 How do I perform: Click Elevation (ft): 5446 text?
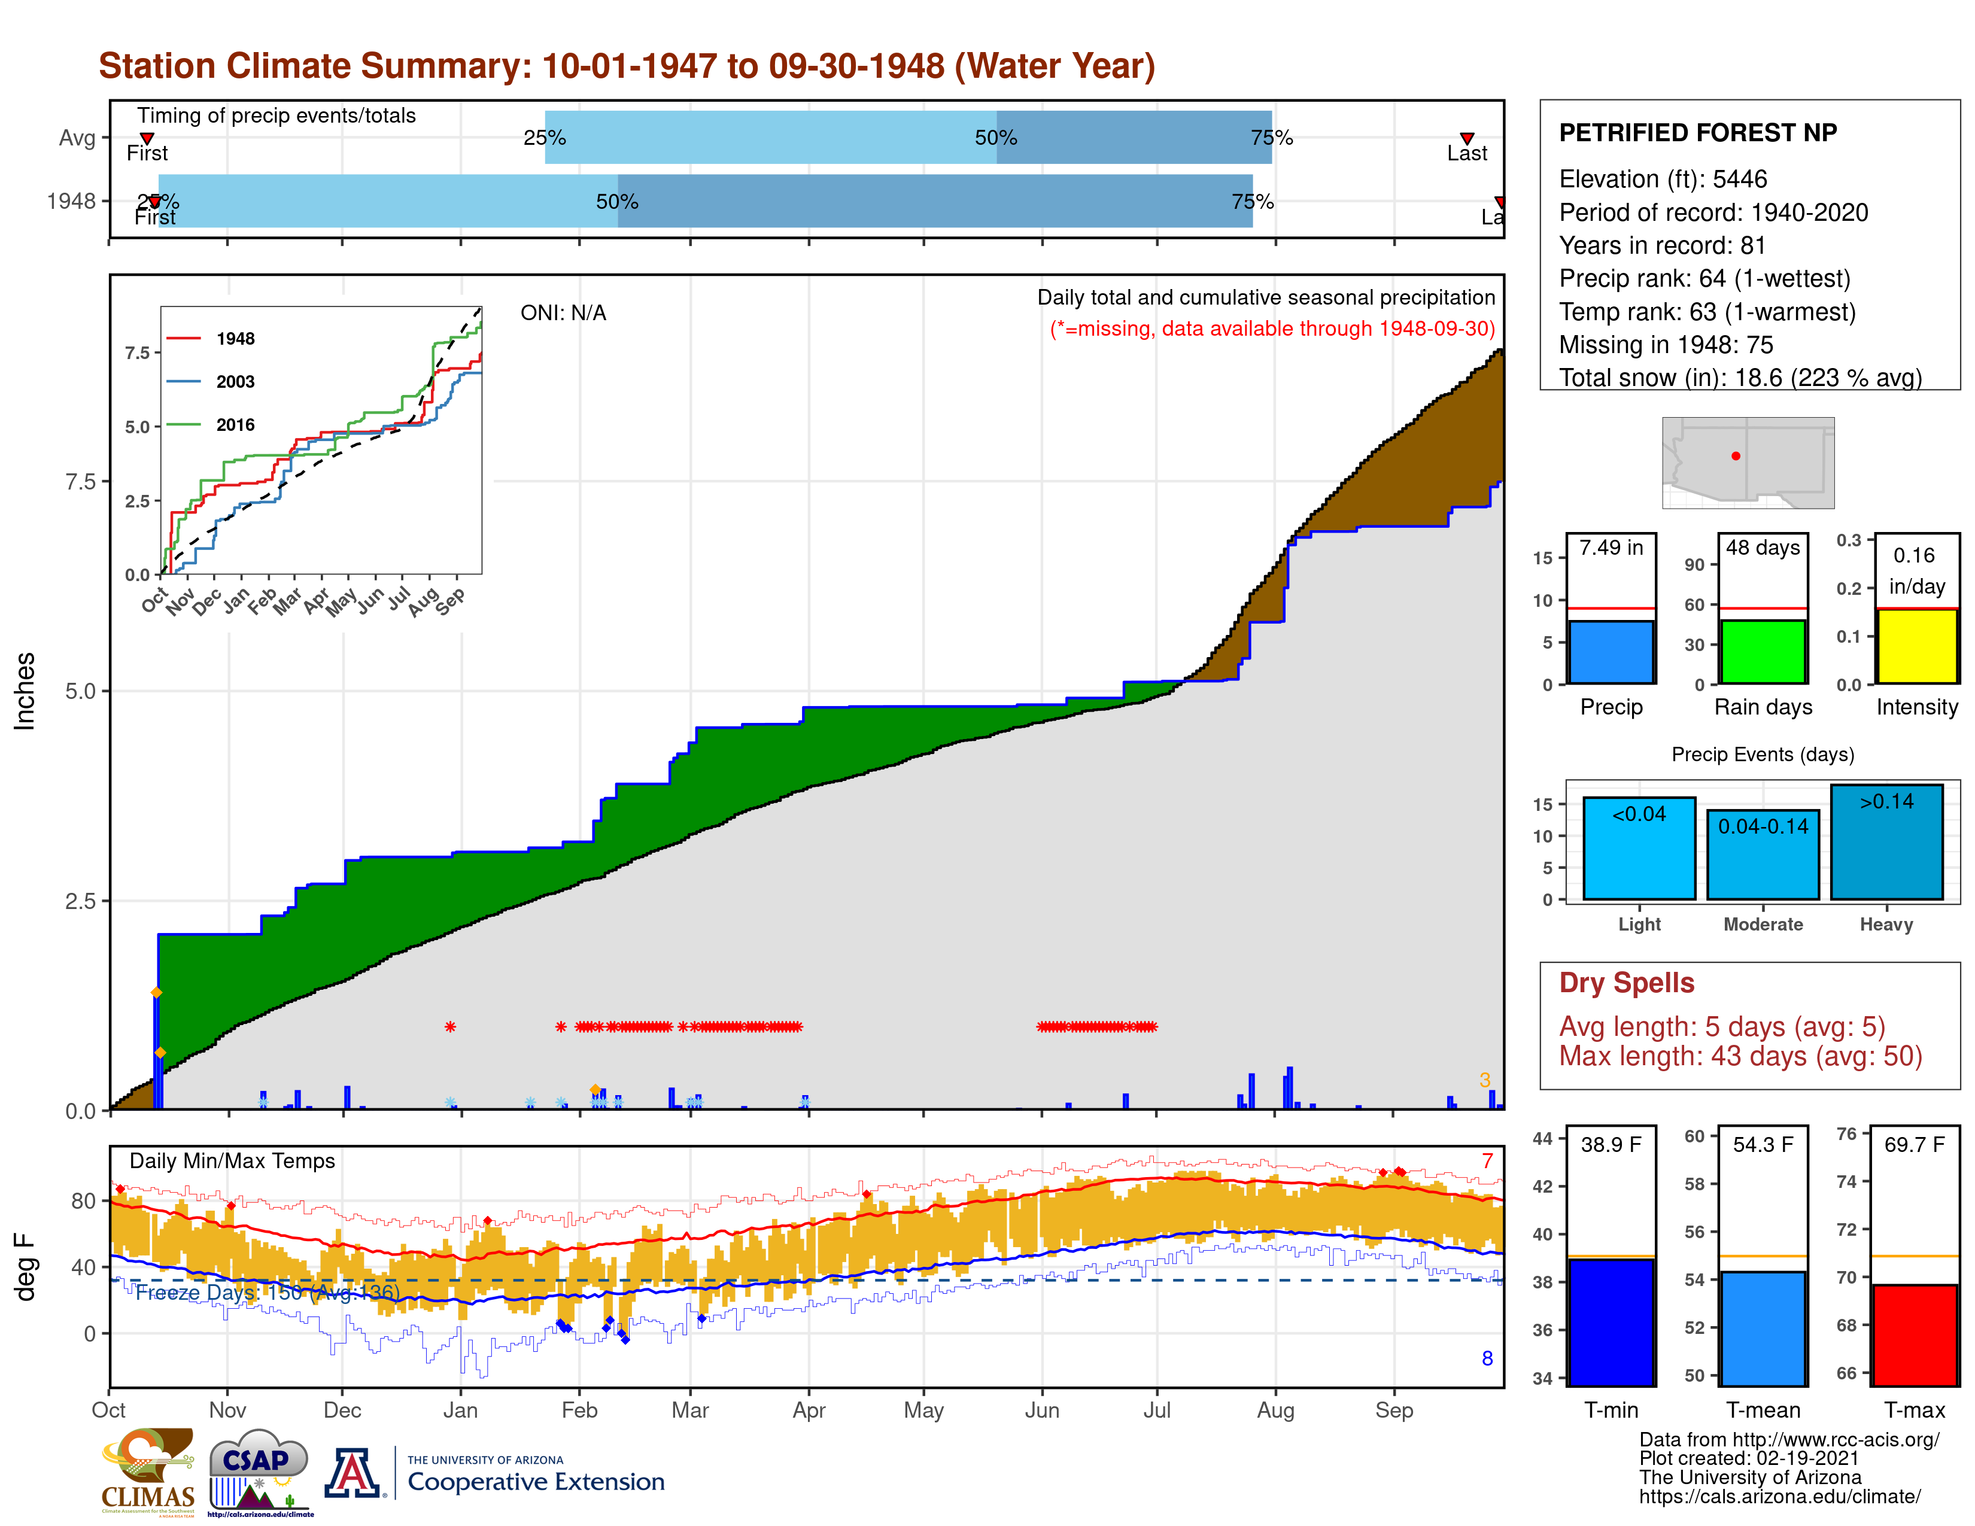tap(1662, 179)
